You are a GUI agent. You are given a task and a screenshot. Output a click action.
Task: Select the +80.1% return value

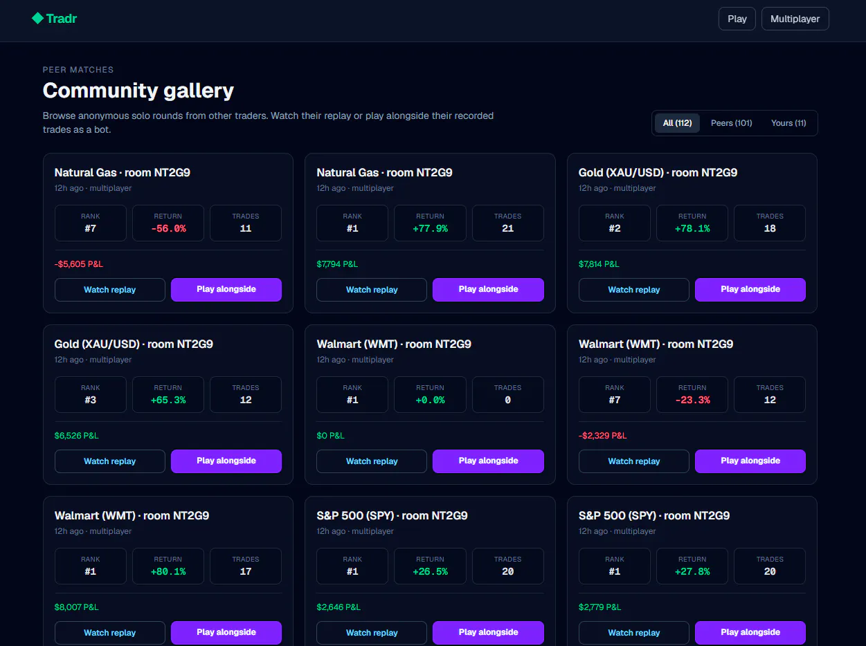168,571
